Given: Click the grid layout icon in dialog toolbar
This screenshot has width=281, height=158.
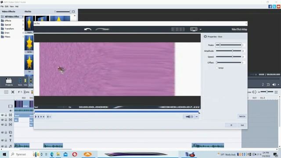Looking at the screenshot, I should coord(178,29).
